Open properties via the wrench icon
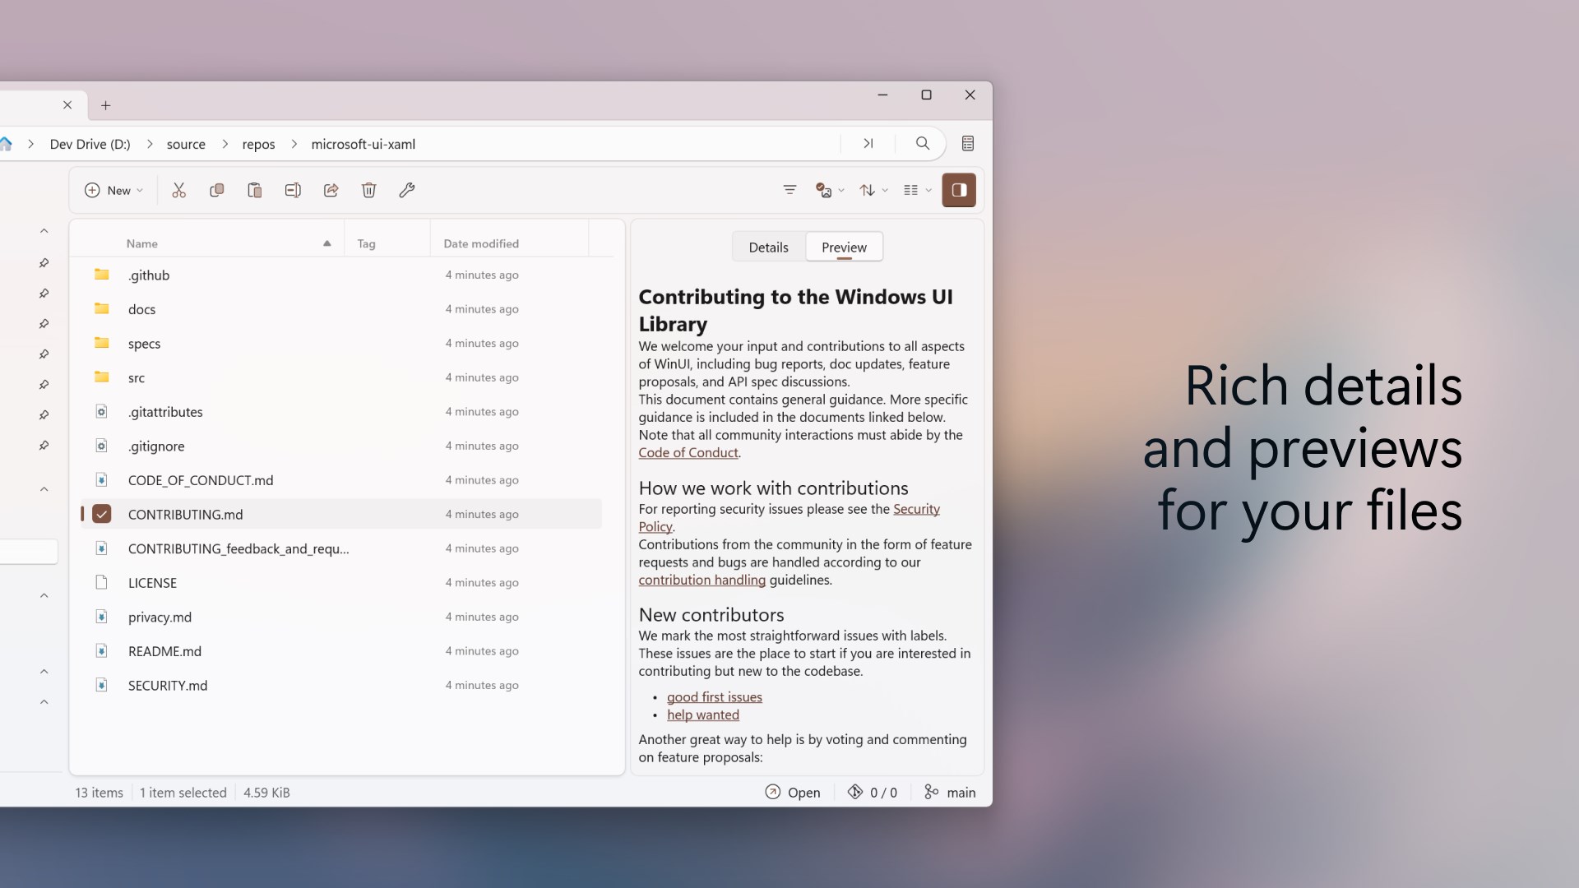The image size is (1579, 888). point(406,190)
